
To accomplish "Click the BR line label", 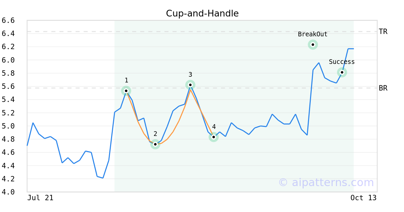I will pos(383,88).
